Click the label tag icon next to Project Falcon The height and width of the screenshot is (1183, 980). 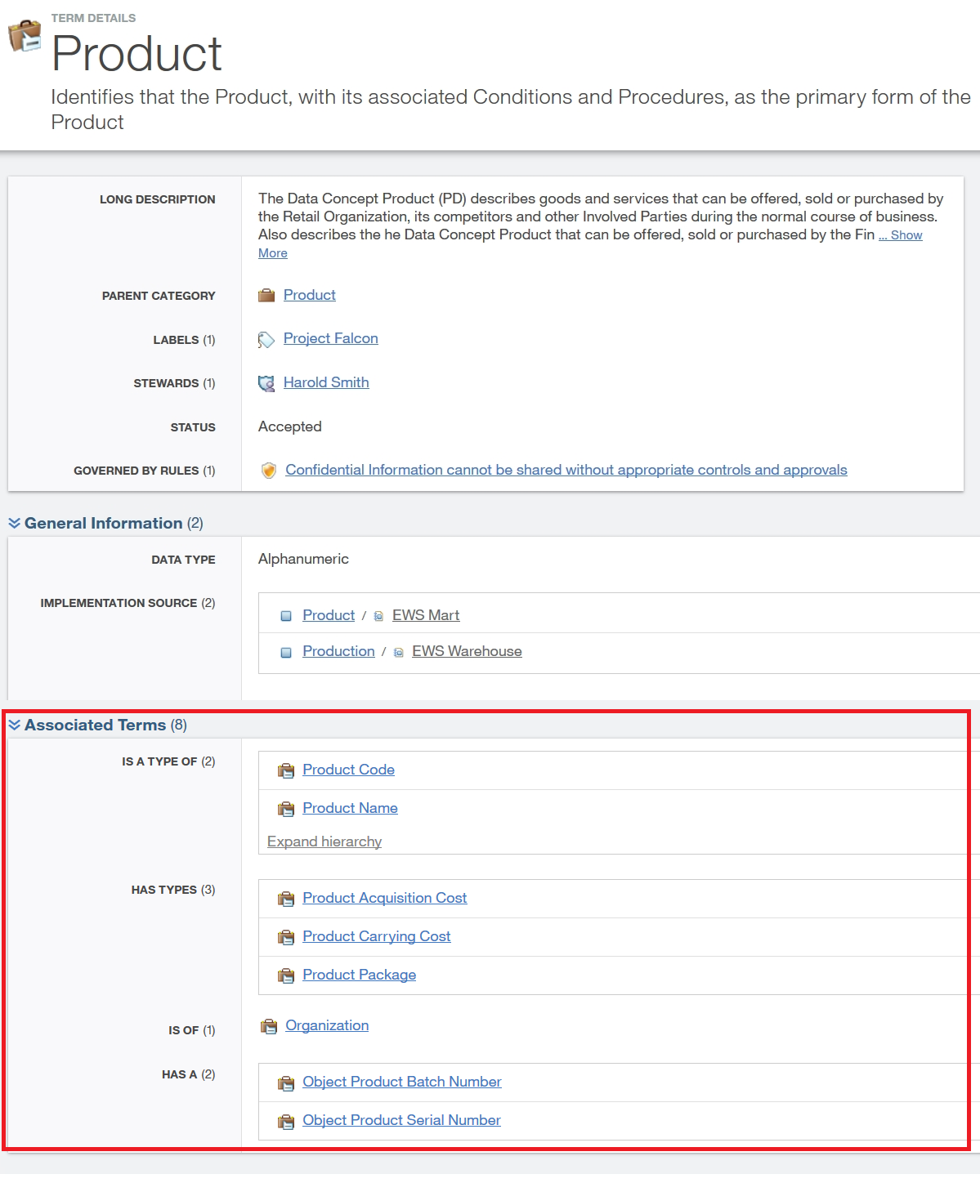point(266,340)
